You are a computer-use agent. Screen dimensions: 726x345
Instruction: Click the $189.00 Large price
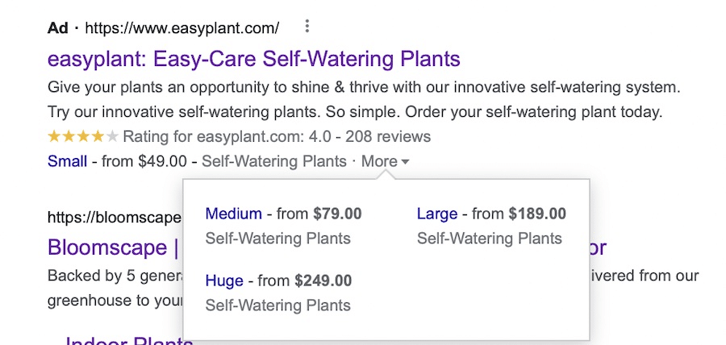536,214
